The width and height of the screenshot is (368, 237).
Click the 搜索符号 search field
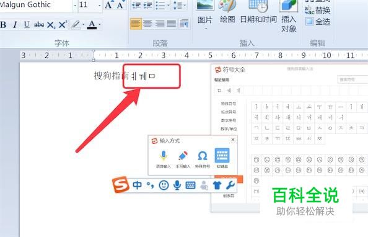pyautogui.click(x=353, y=79)
